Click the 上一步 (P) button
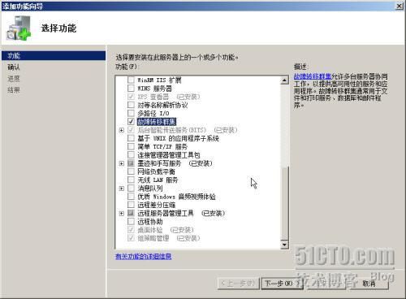Image resolution: width=406 pixels, height=299 pixels. (238, 284)
